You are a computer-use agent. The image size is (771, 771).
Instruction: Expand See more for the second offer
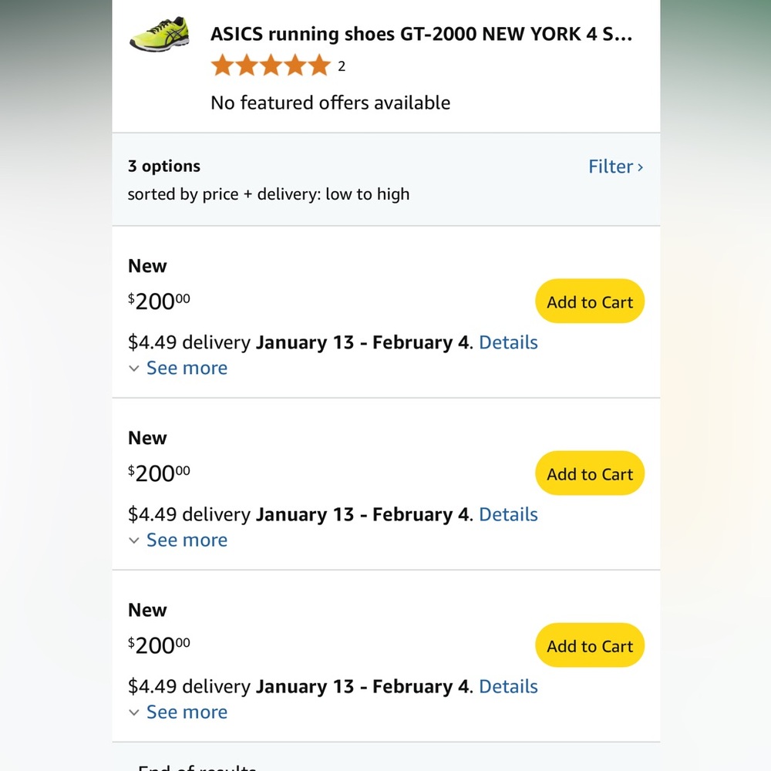coord(187,540)
